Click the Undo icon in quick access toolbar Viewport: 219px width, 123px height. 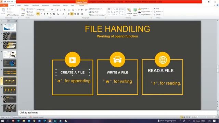(8, 1)
